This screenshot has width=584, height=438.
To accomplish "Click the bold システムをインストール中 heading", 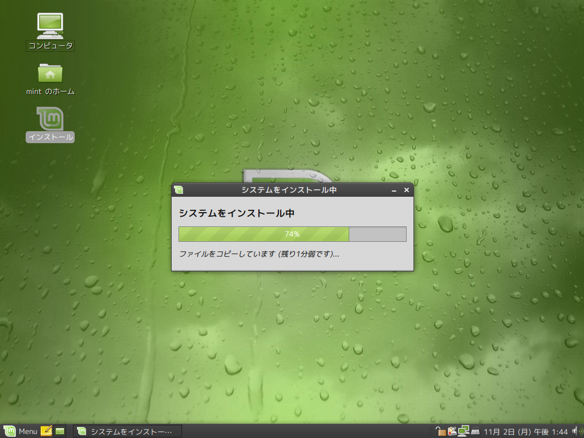I will tap(237, 213).
